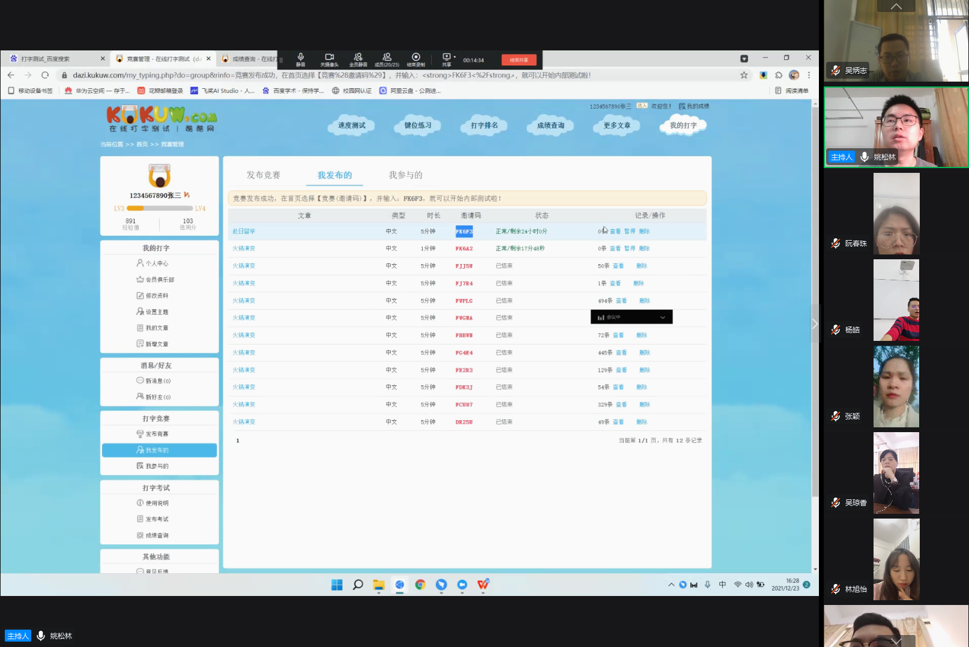Image resolution: width=969 pixels, height=647 pixels.
Task: Expand the 共享 share options arrow
Action: point(454,57)
